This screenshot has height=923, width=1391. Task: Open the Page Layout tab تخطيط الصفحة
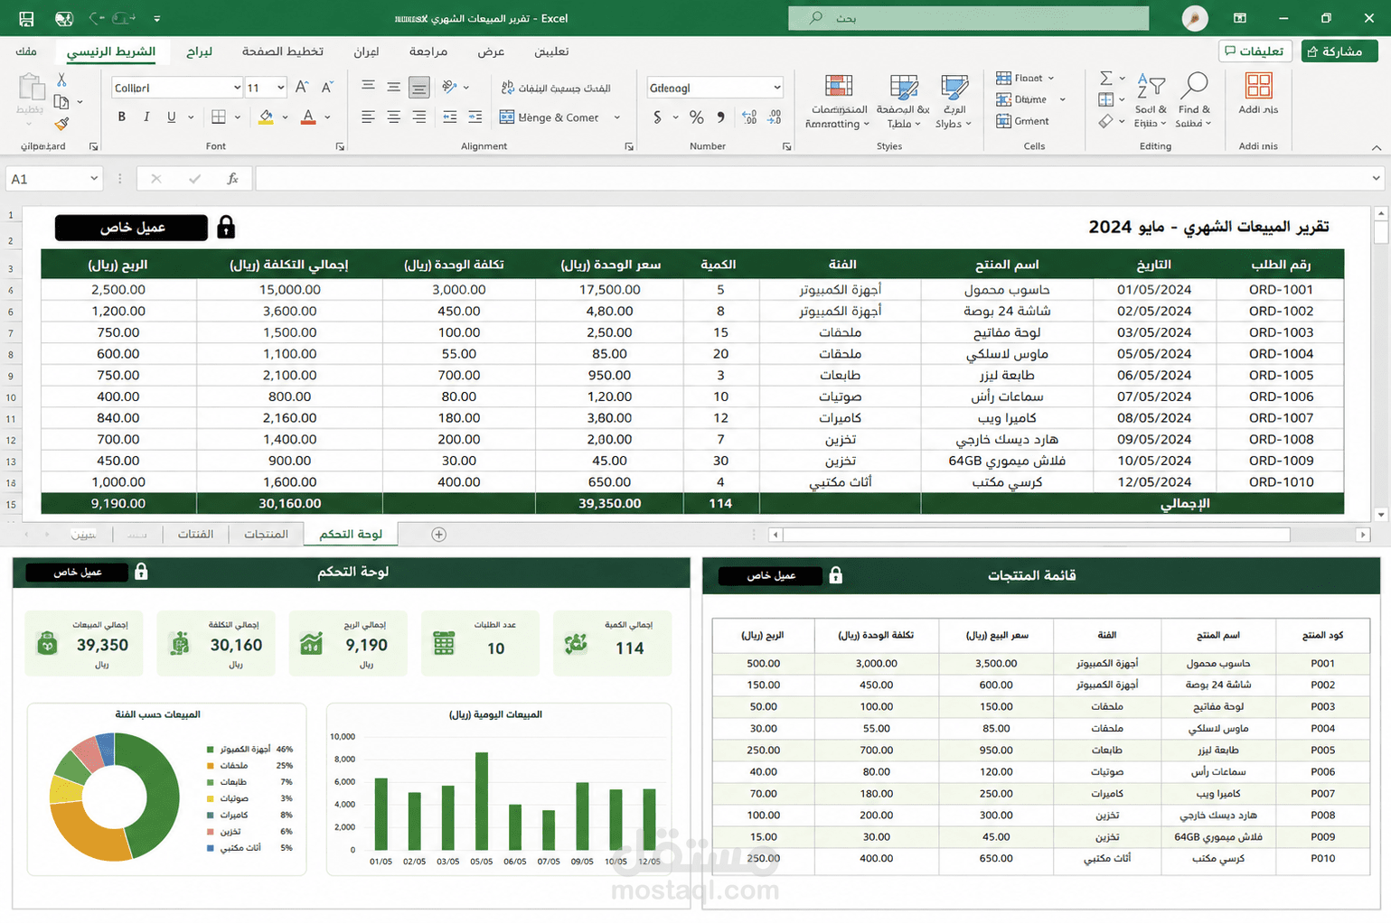(283, 51)
